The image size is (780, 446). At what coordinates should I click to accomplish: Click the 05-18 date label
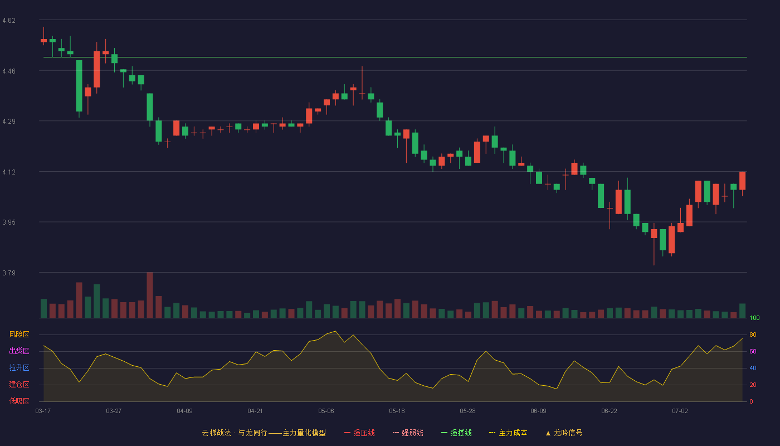397,411
